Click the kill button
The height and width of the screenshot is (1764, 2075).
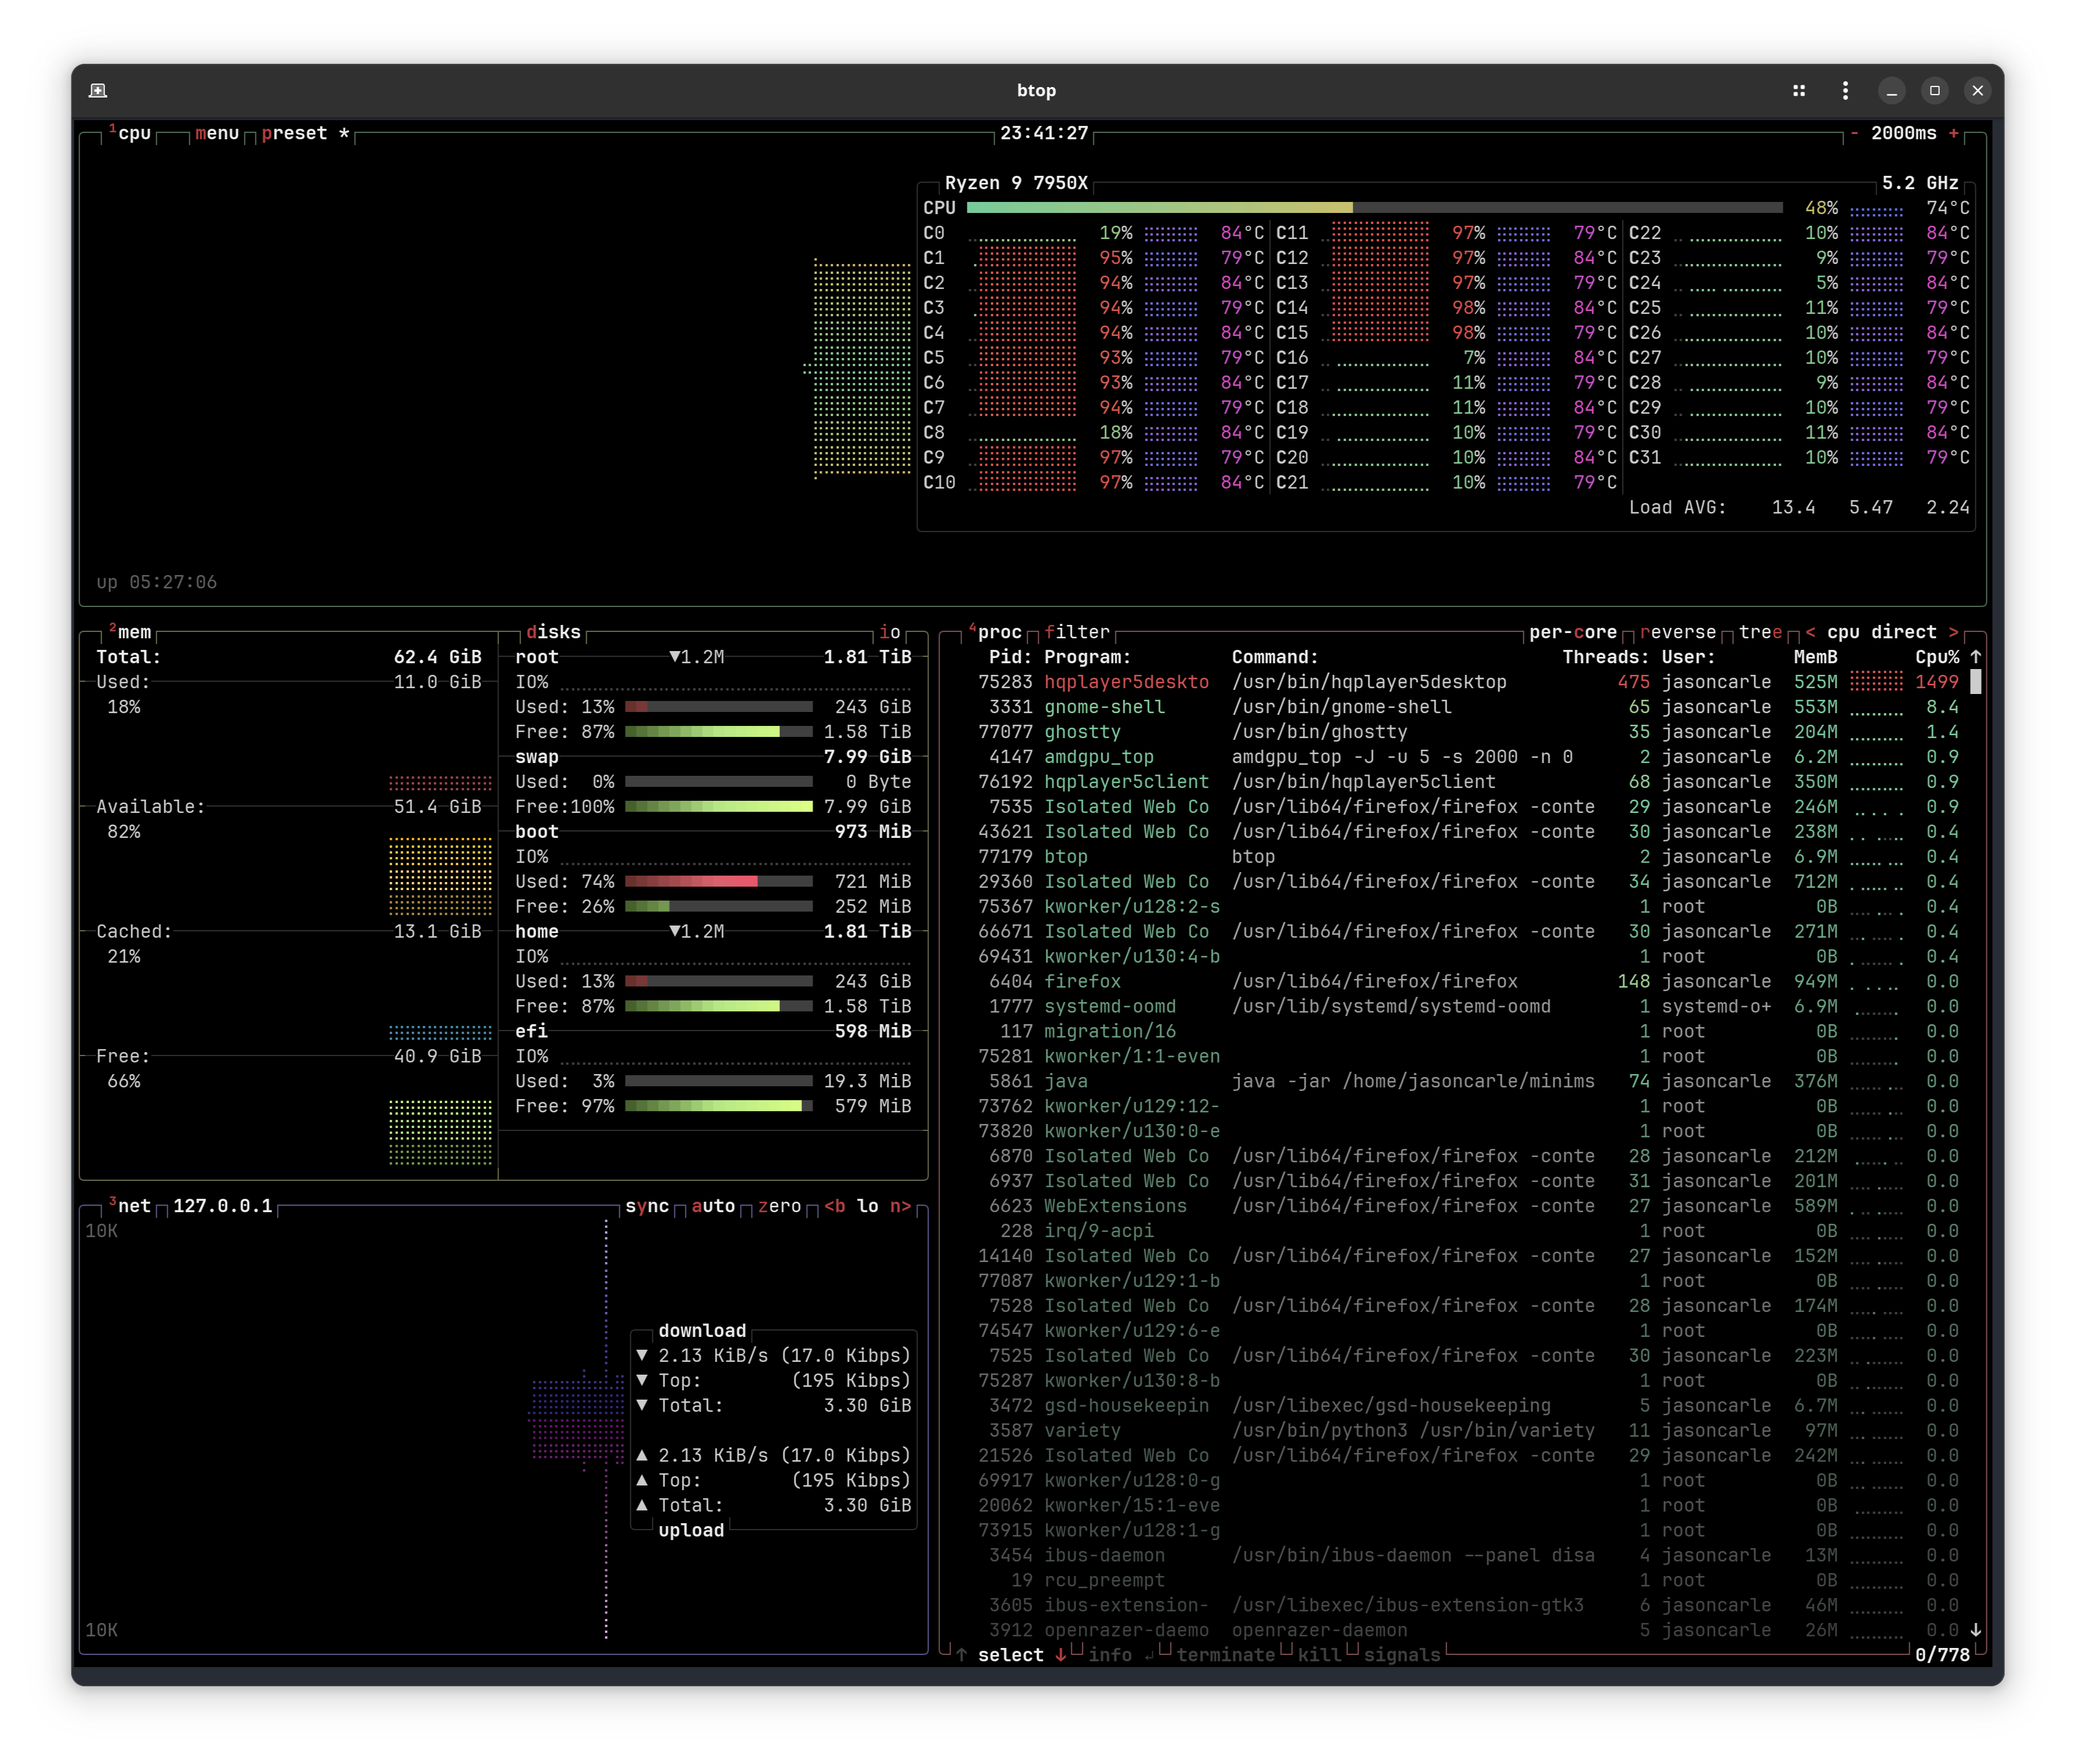[x=1319, y=1655]
